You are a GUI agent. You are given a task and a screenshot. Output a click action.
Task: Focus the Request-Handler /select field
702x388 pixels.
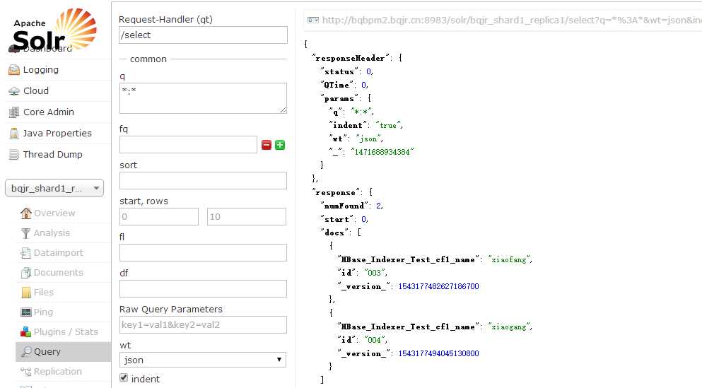[204, 35]
